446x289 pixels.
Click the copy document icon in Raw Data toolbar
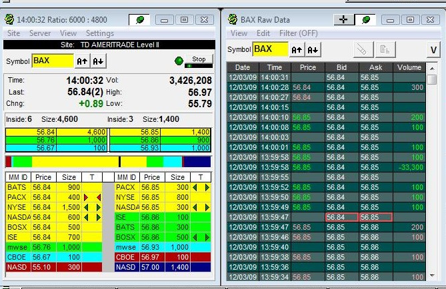click(385, 50)
